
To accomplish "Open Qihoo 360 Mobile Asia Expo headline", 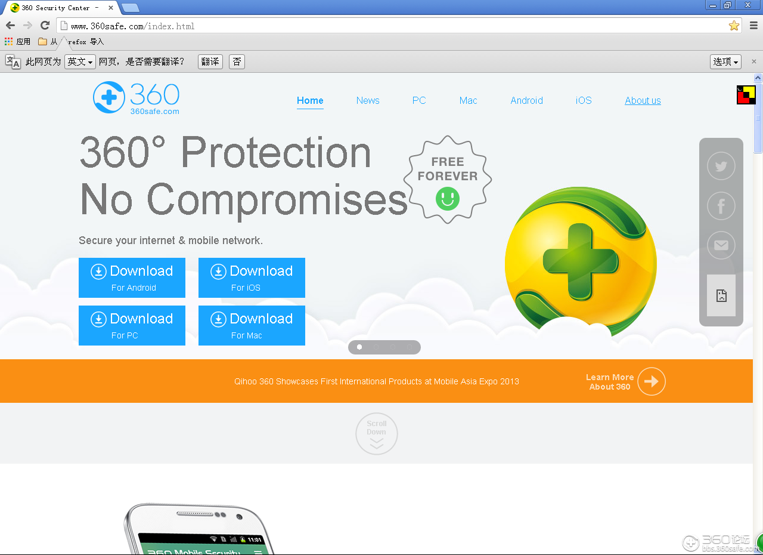I will coord(377,381).
